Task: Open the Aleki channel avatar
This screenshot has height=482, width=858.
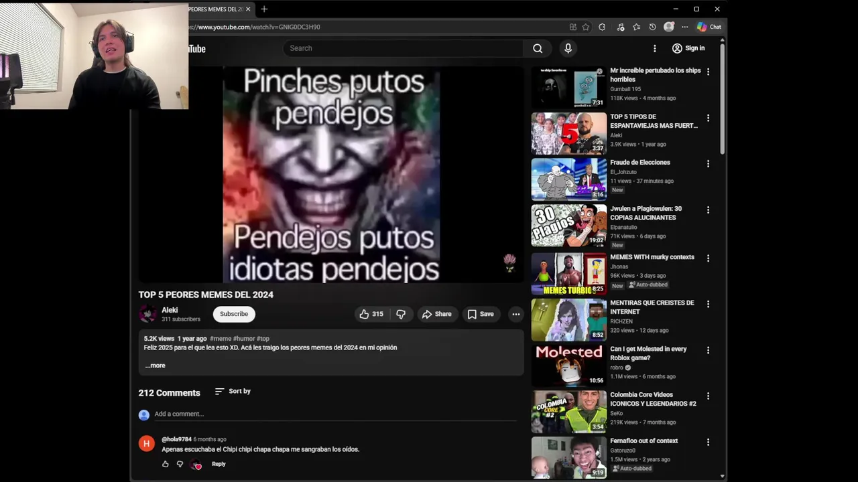Action: pyautogui.click(x=147, y=313)
